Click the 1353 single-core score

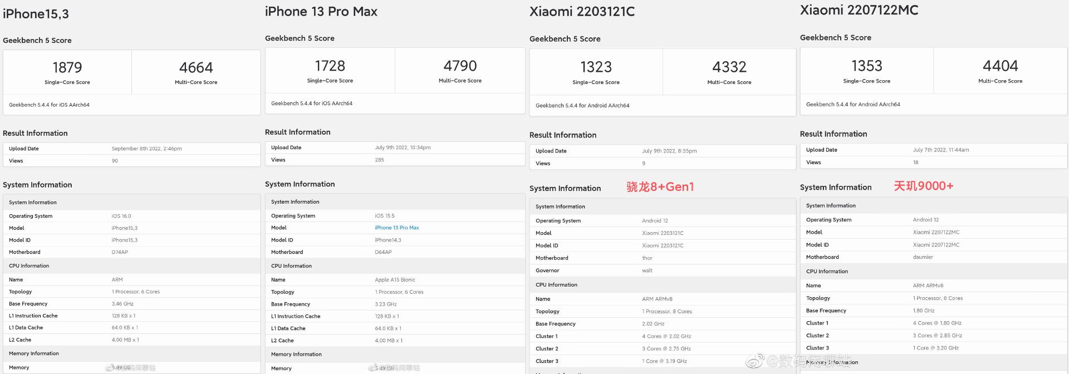(867, 66)
